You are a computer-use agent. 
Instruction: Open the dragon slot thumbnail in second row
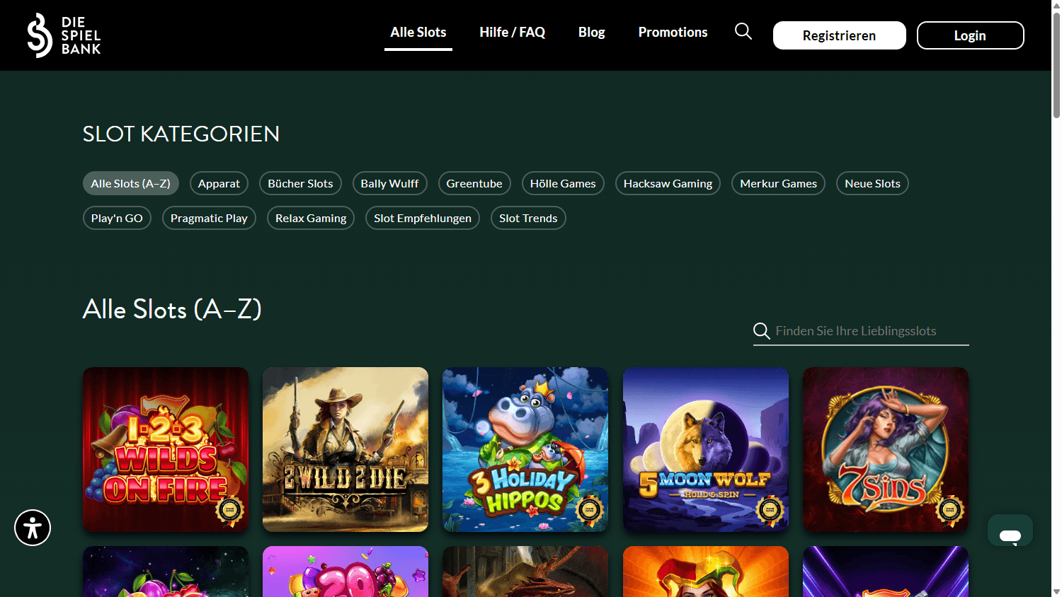tap(525, 572)
